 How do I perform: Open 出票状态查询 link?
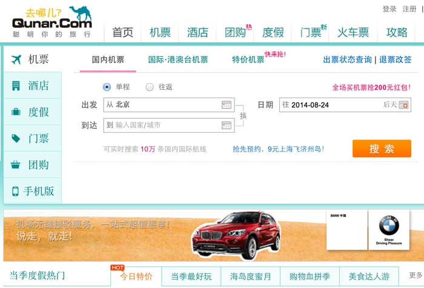[348, 59]
